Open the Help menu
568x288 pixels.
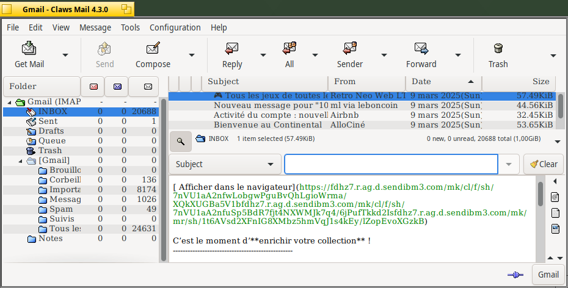click(x=219, y=27)
